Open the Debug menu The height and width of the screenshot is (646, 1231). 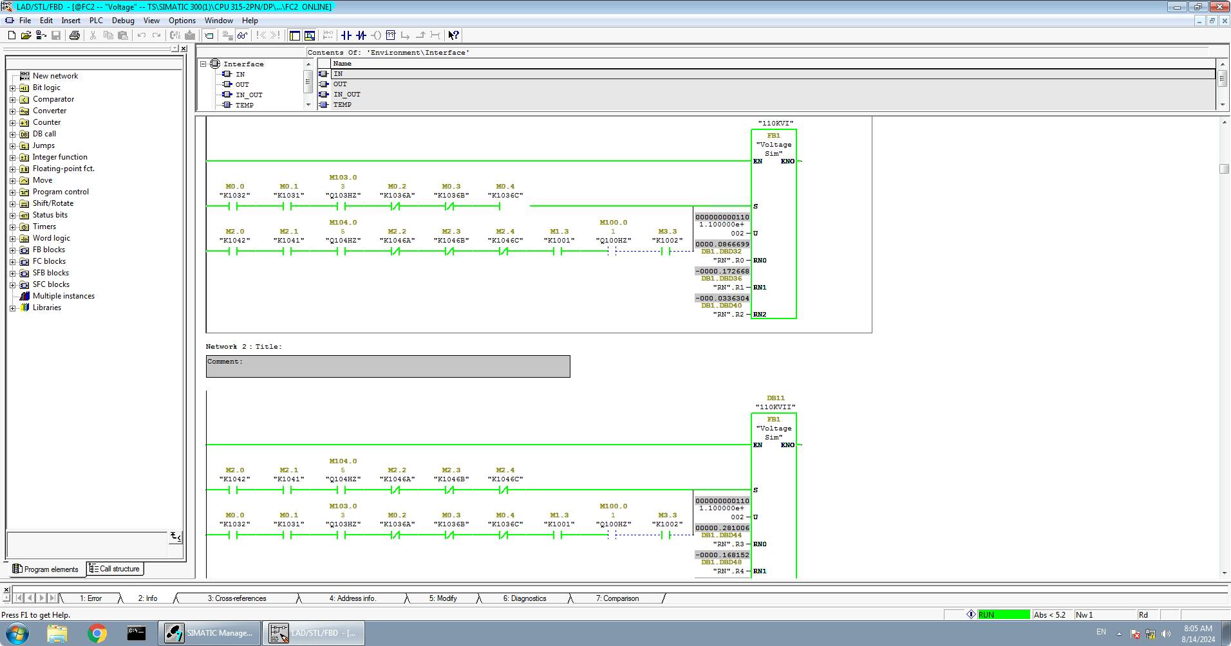coord(123,21)
